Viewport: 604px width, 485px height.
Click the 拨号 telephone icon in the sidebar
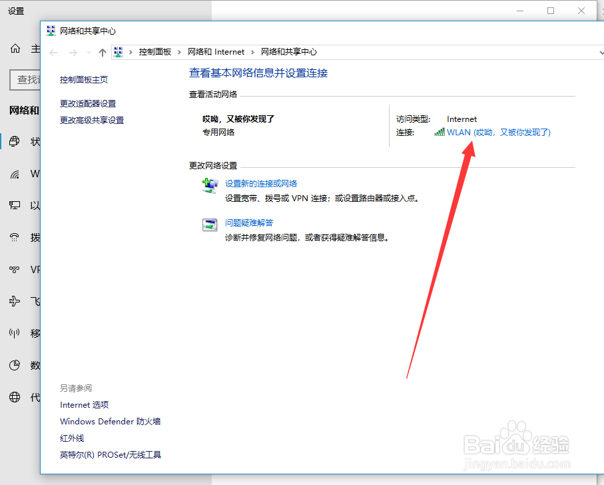[14, 237]
